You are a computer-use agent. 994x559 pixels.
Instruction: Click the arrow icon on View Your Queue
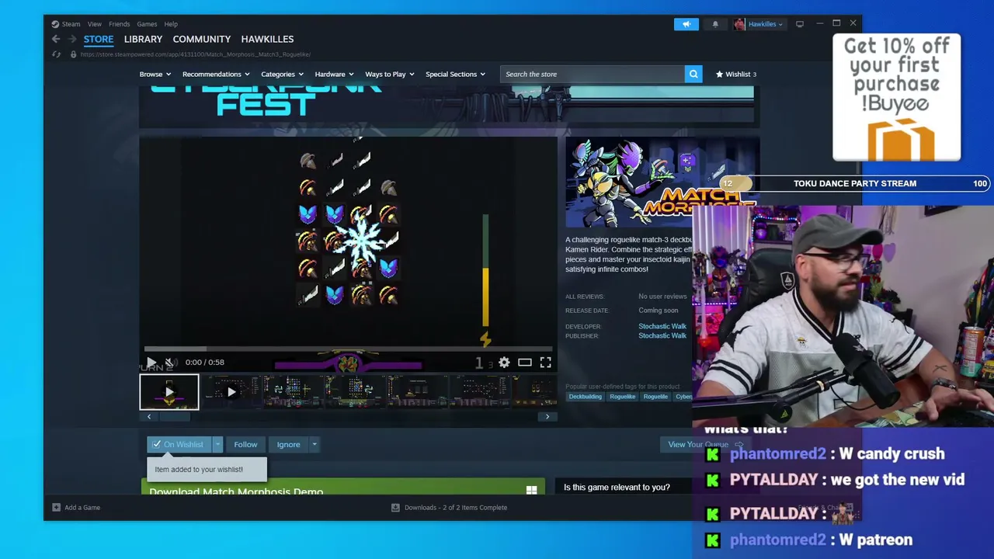(x=739, y=445)
